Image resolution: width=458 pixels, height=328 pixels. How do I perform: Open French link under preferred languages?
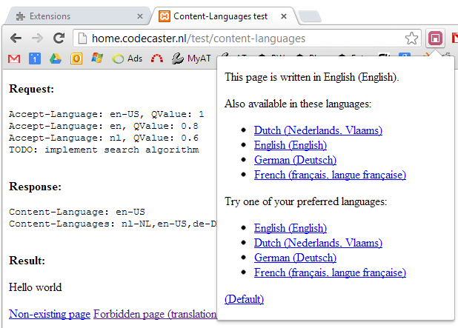pyautogui.click(x=330, y=272)
